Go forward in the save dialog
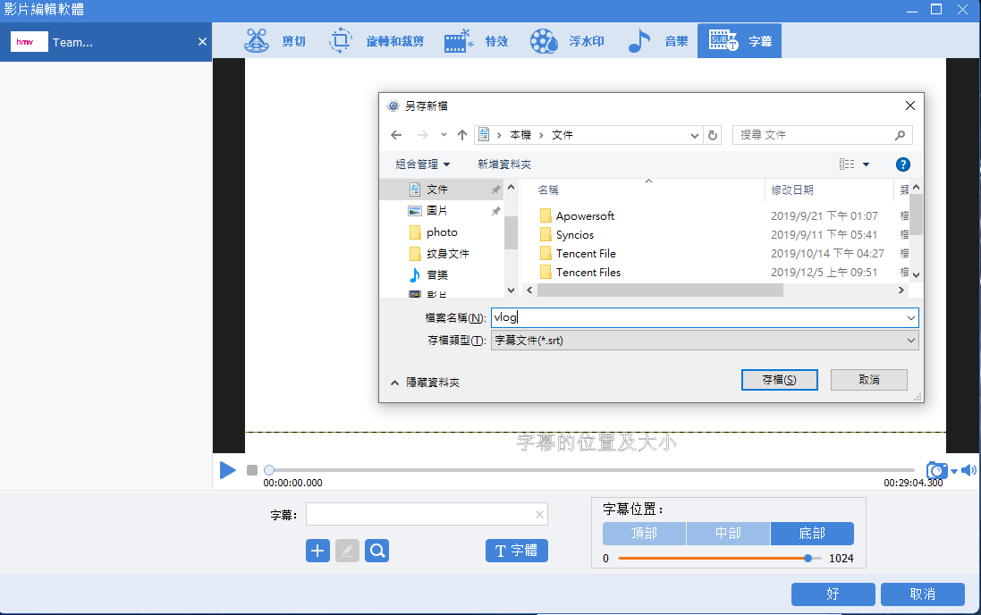 (x=423, y=135)
